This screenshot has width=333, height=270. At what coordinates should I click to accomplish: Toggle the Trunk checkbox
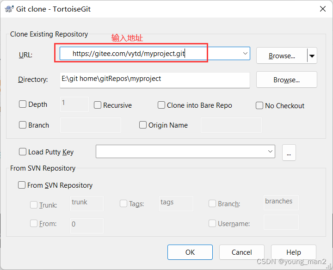34,205
